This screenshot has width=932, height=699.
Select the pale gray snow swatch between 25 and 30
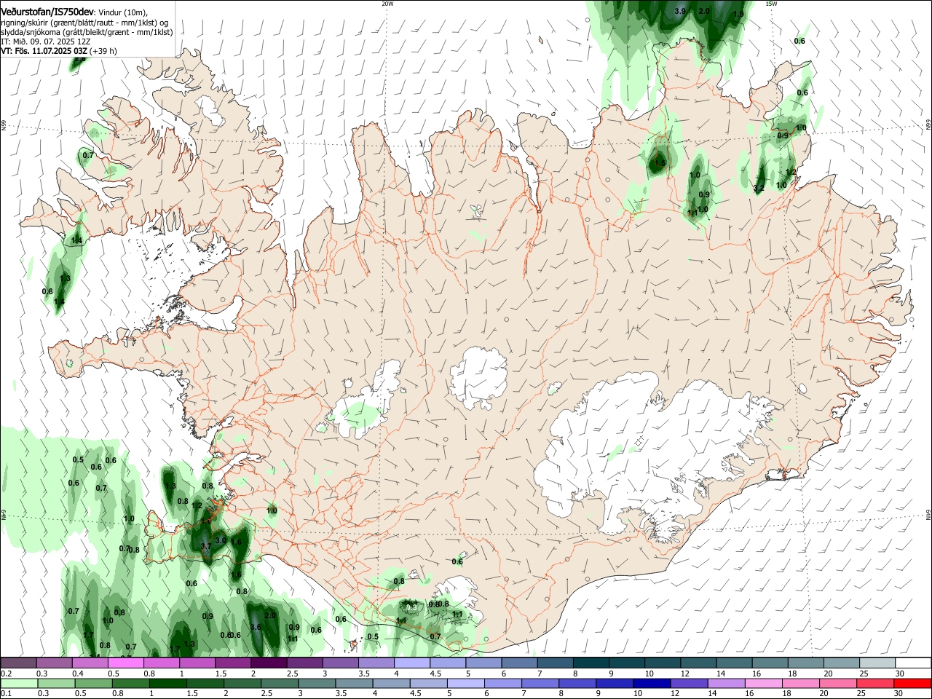point(877,663)
